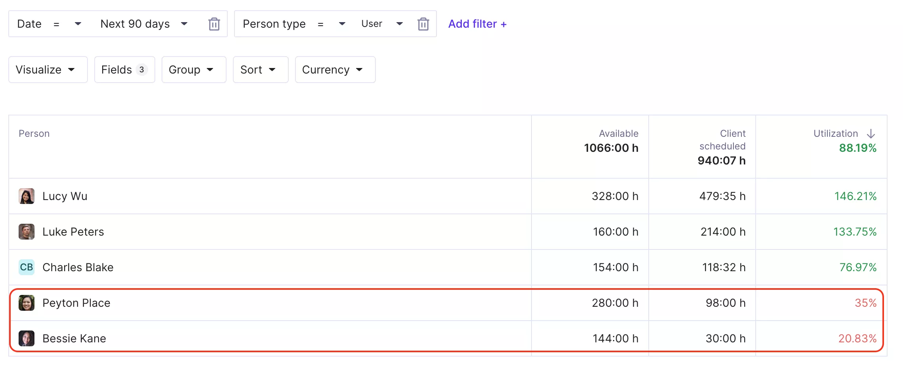This screenshot has width=903, height=389.
Task: Click the total available 1066:00 h value
Action: point(611,148)
